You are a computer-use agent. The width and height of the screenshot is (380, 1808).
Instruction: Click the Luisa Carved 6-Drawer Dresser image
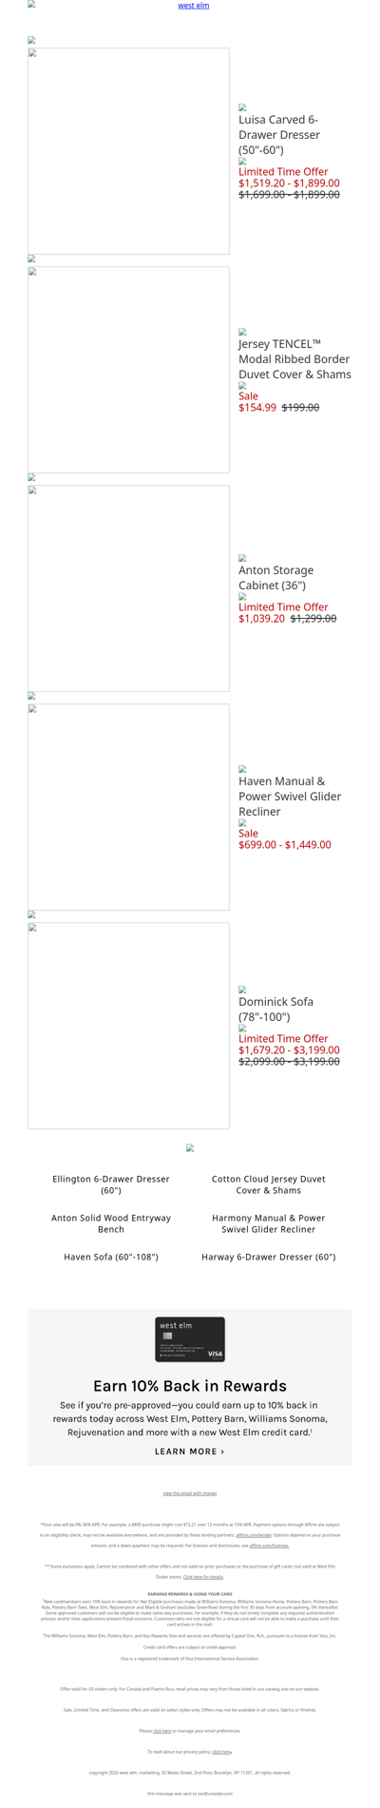(128, 151)
